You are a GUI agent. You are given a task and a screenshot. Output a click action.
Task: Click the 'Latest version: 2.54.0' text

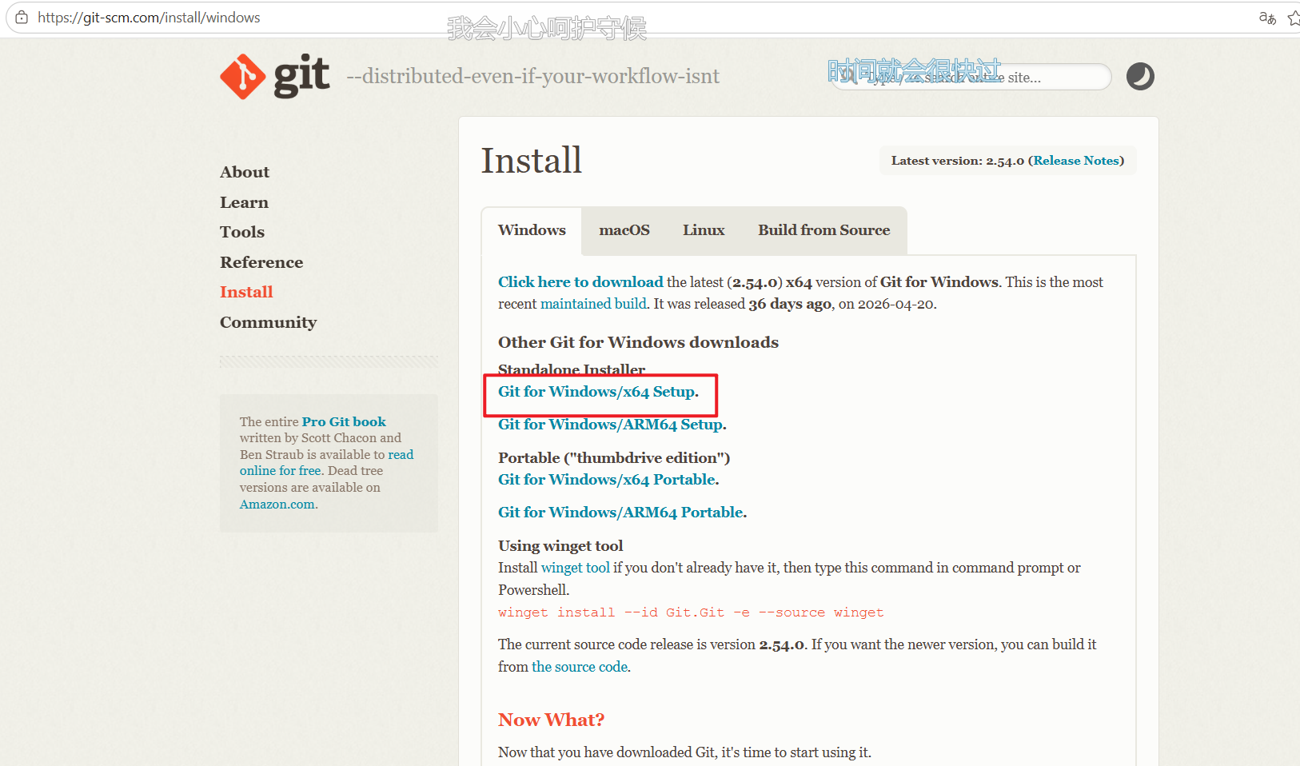click(958, 161)
